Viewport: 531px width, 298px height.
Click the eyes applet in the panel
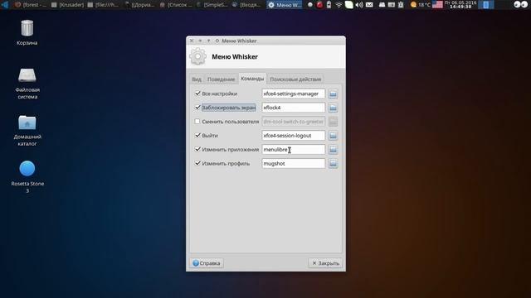pyautogui.click(x=520, y=5)
